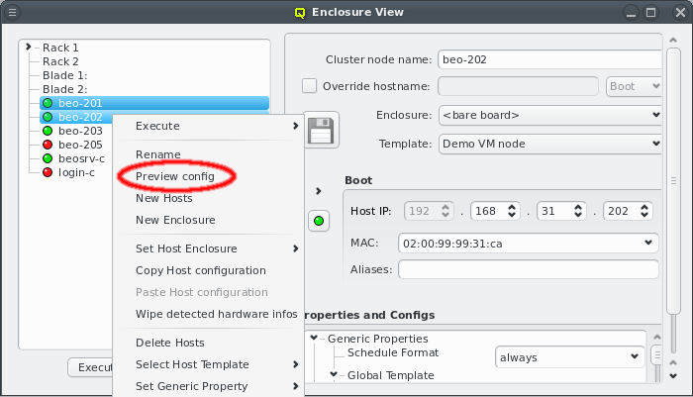The width and height of the screenshot is (693, 397).
Task: Open the window menu icon at top-left
Action: 13,13
